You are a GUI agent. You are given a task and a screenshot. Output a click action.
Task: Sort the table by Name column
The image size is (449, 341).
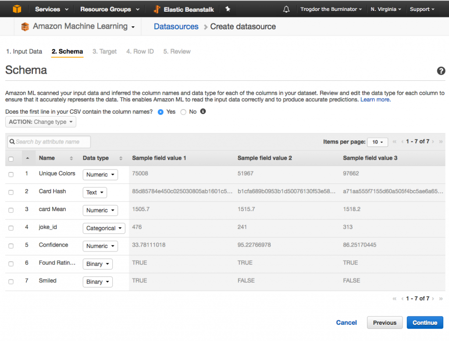pyautogui.click(x=71, y=158)
